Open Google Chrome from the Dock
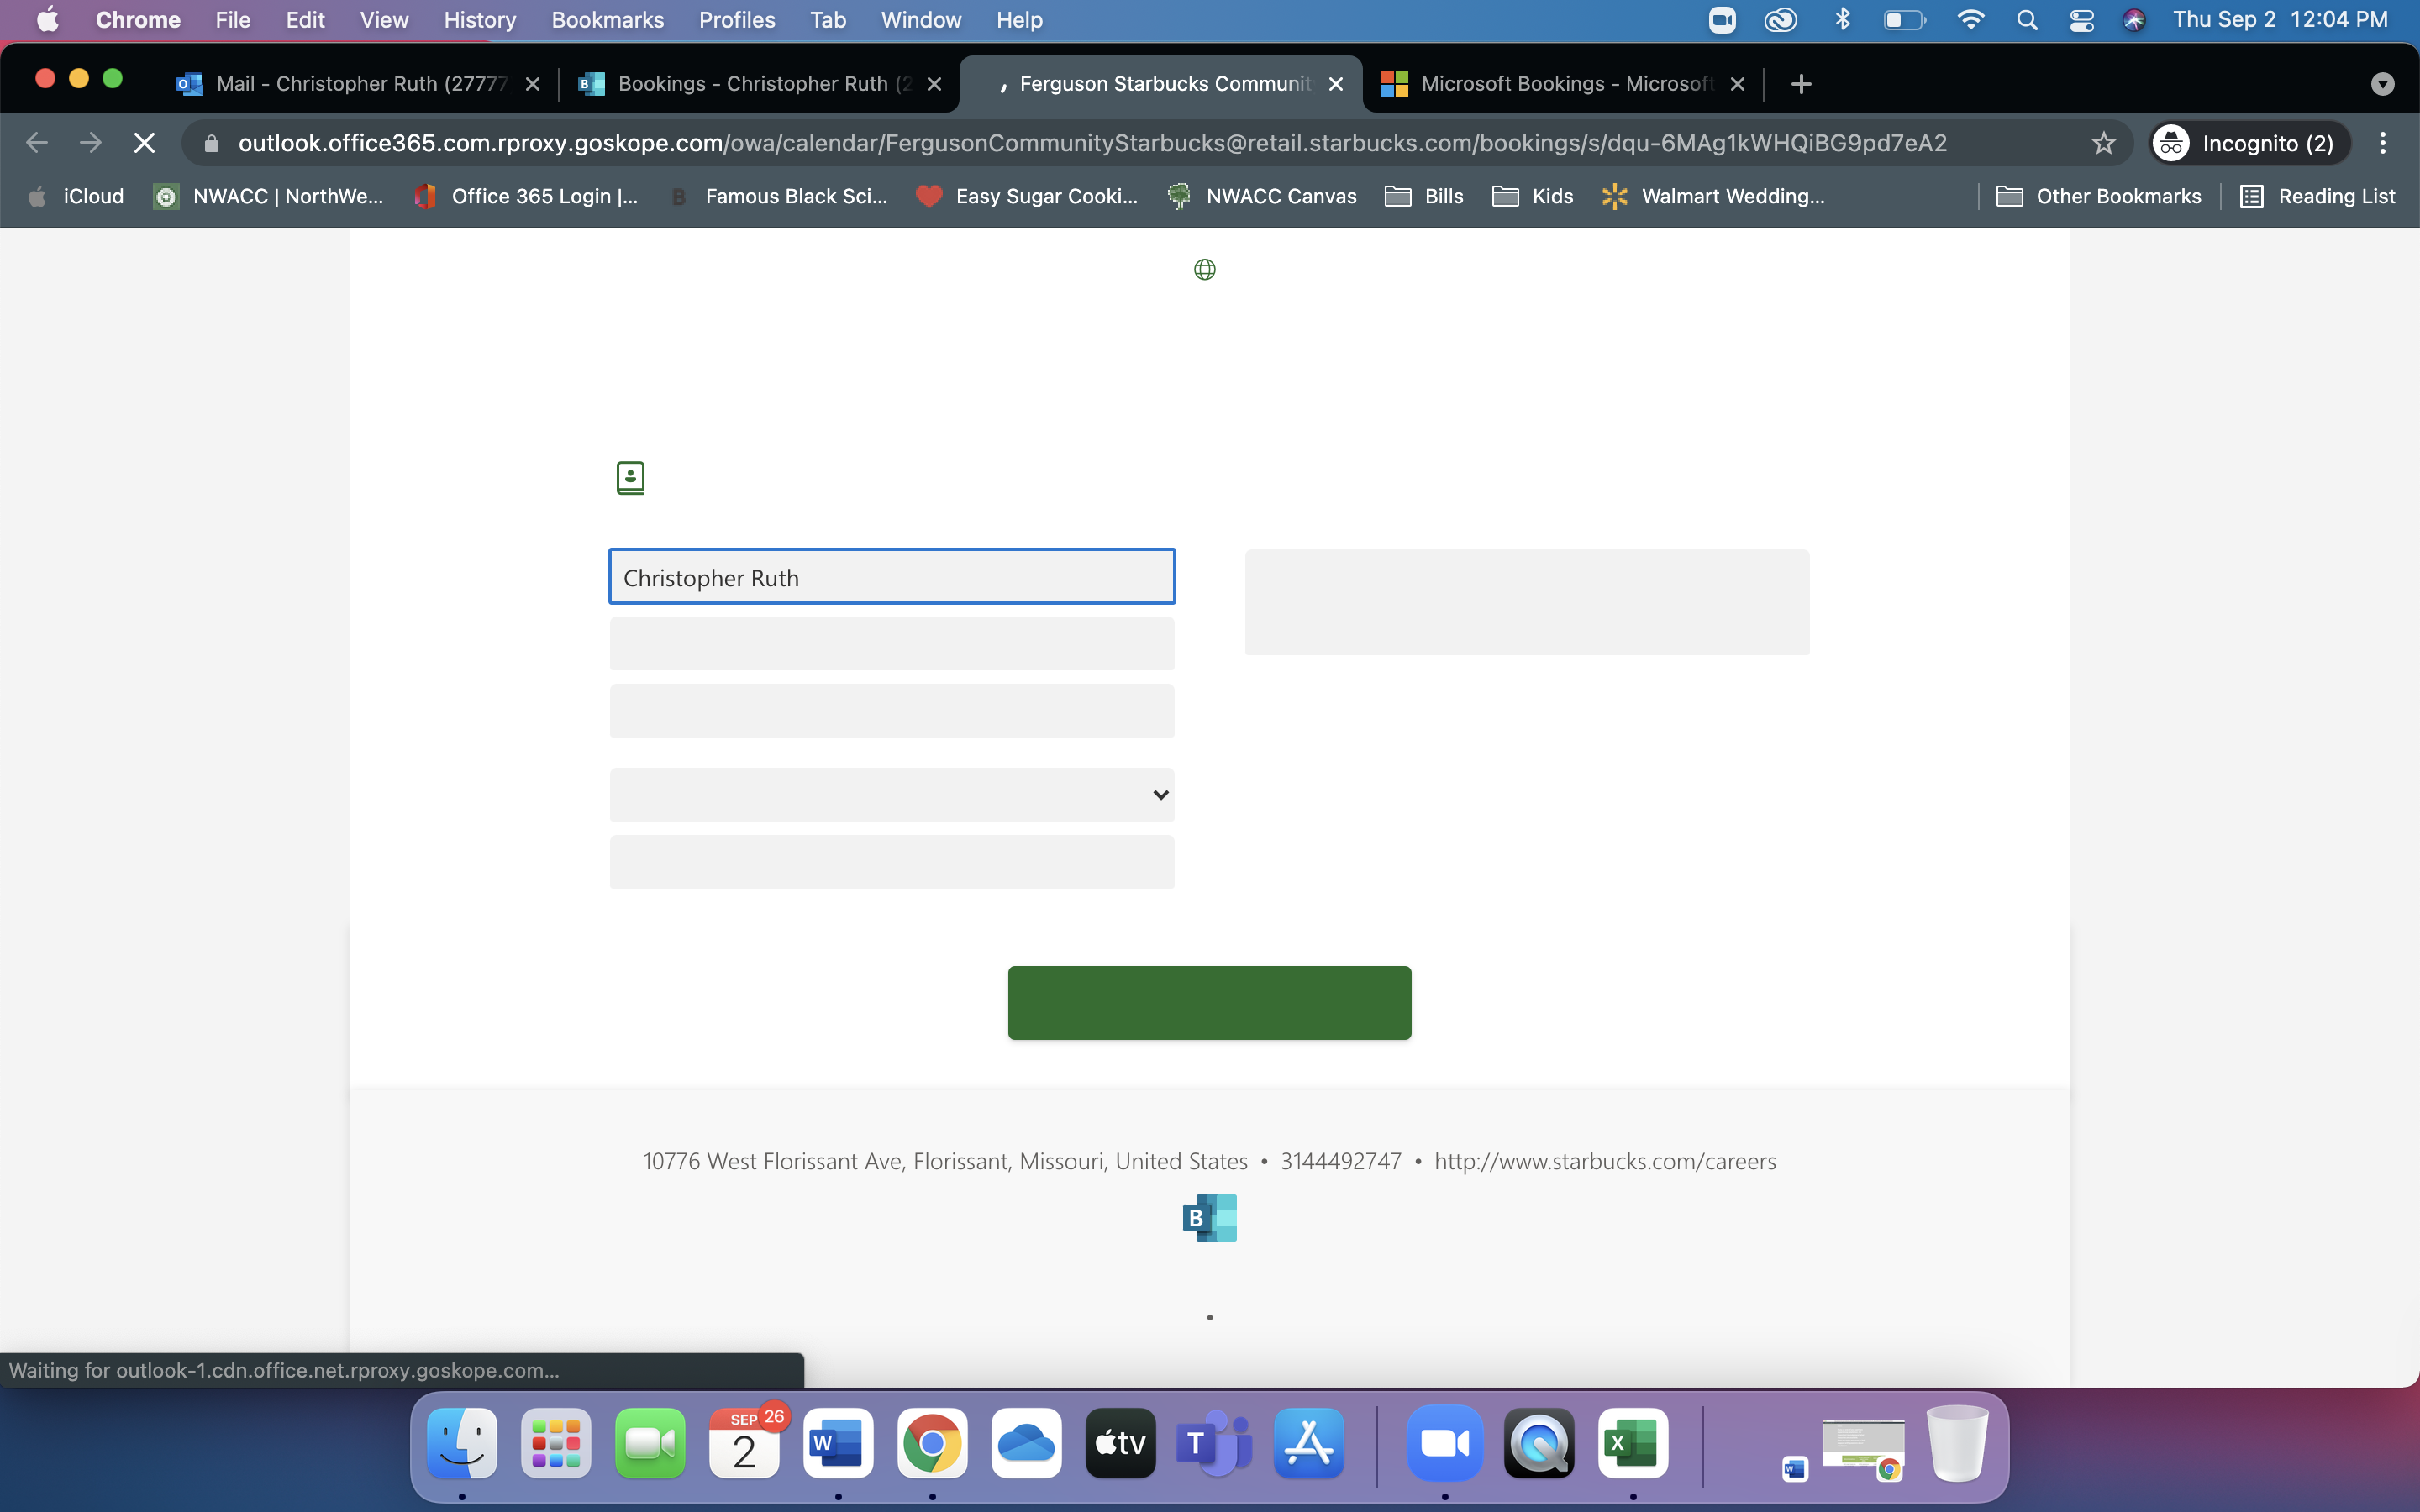Image resolution: width=2420 pixels, height=1512 pixels. 932,1443
